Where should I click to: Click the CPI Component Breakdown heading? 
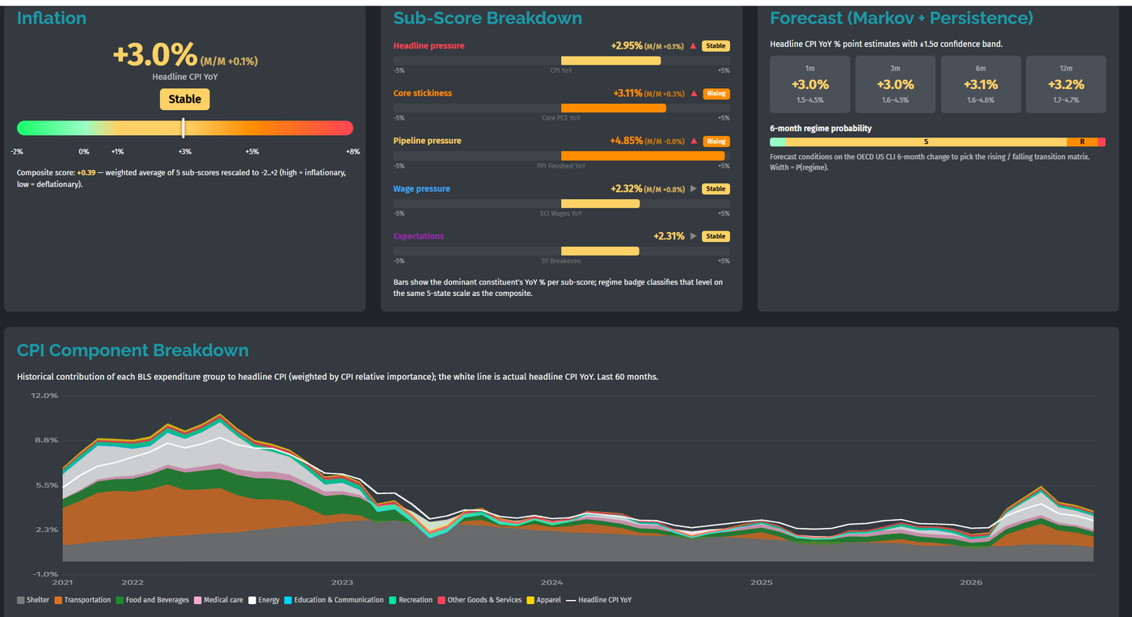133,350
